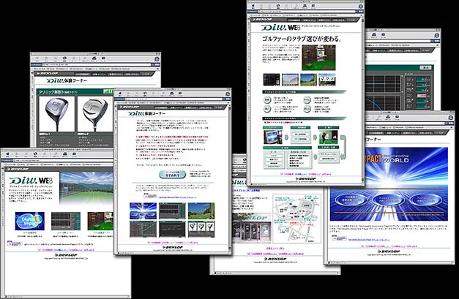459x299 pixels.
Task: Click the pink highlighted value field in the graph window
Action: click(422, 96)
